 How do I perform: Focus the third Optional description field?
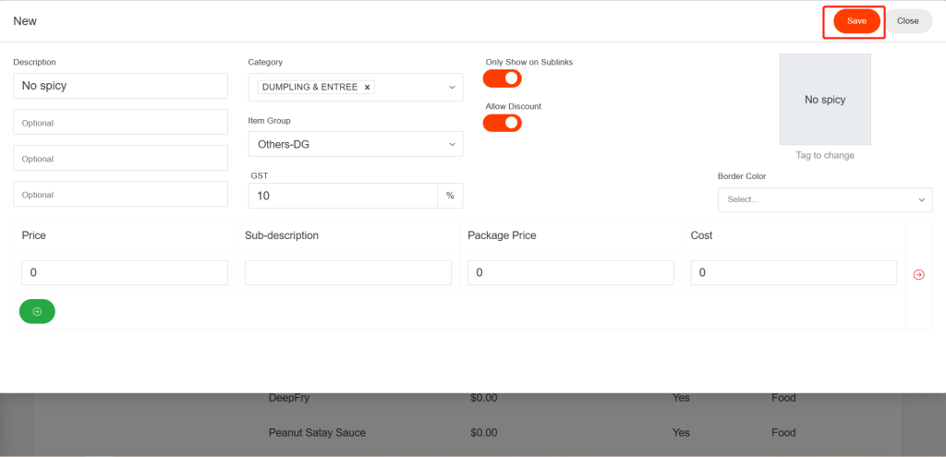tap(120, 194)
